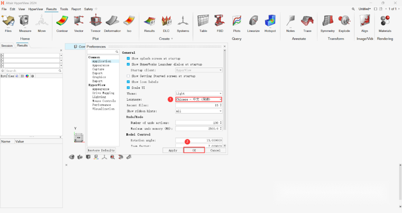Screen dimensions: 402x213
Task: Select Mouse Controls in preferences tree
Action: click(x=104, y=101)
